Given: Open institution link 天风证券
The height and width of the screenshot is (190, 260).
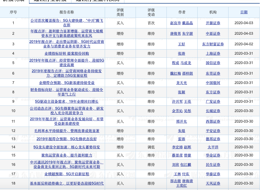Looking at the screenshot, I should pyautogui.click(x=213, y=183).
